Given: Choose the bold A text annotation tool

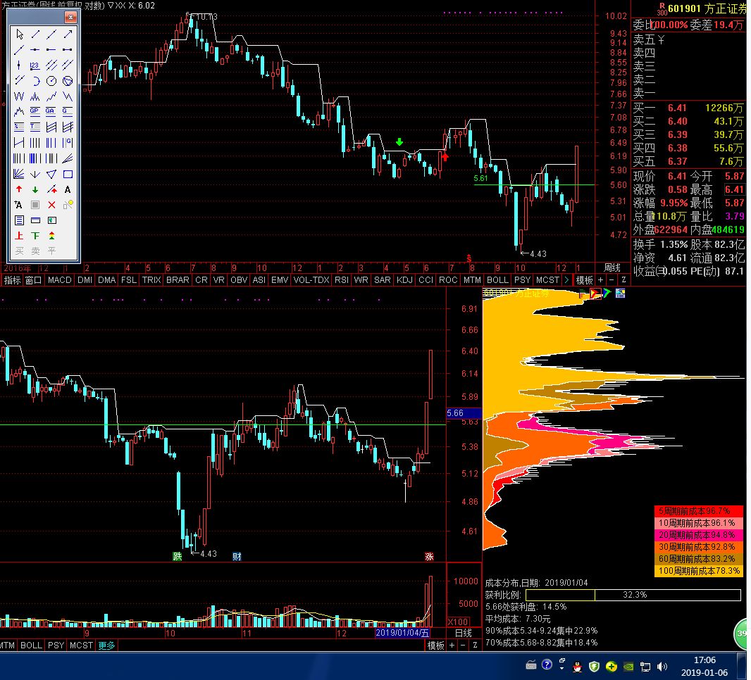Looking at the screenshot, I should point(68,189).
